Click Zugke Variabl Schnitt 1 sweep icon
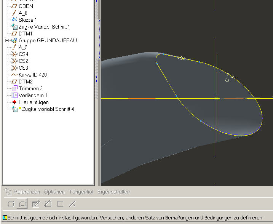 [14, 27]
